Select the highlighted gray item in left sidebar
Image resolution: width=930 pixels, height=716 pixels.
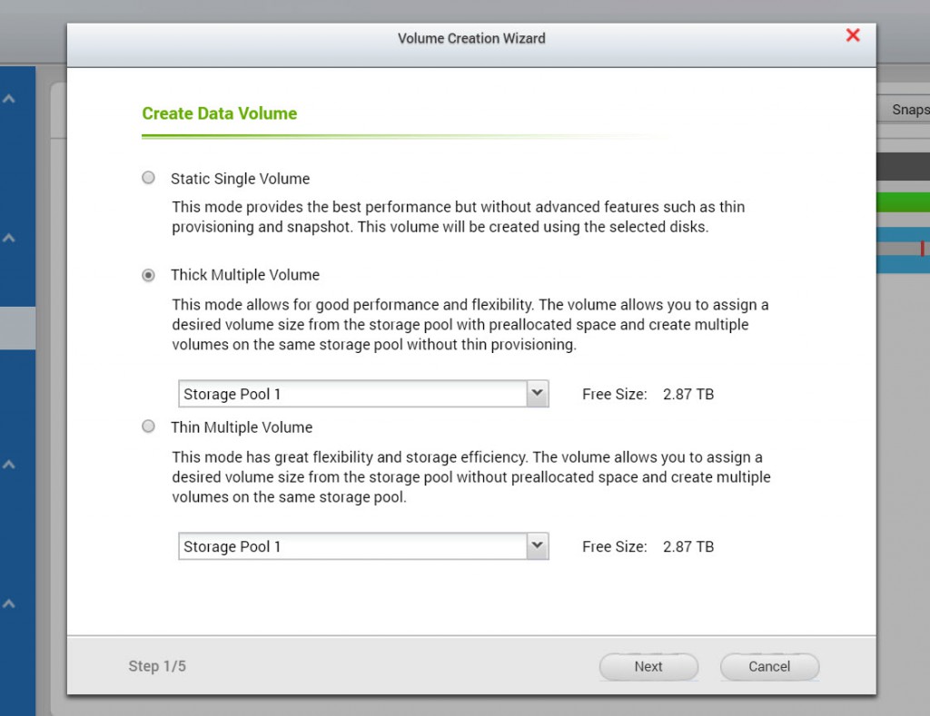click(x=17, y=328)
